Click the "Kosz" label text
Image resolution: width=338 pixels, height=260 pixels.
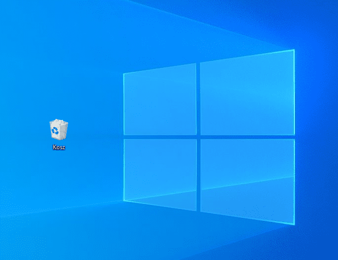point(59,147)
